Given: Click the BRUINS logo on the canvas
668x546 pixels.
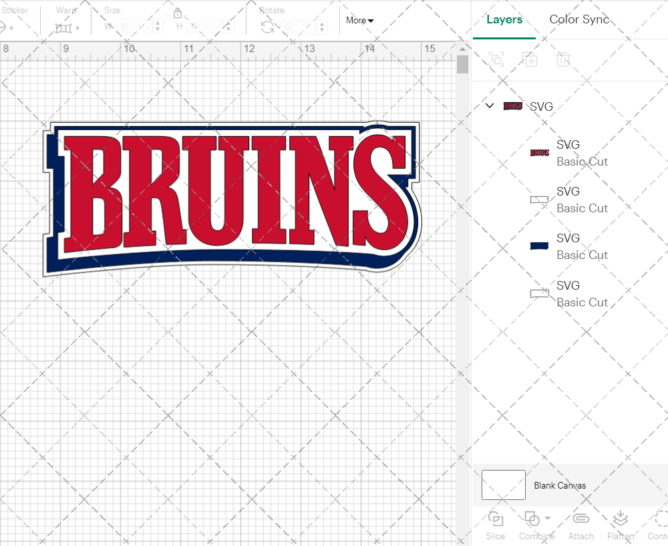Looking at the screenshot, I should (x=232, y=198).
